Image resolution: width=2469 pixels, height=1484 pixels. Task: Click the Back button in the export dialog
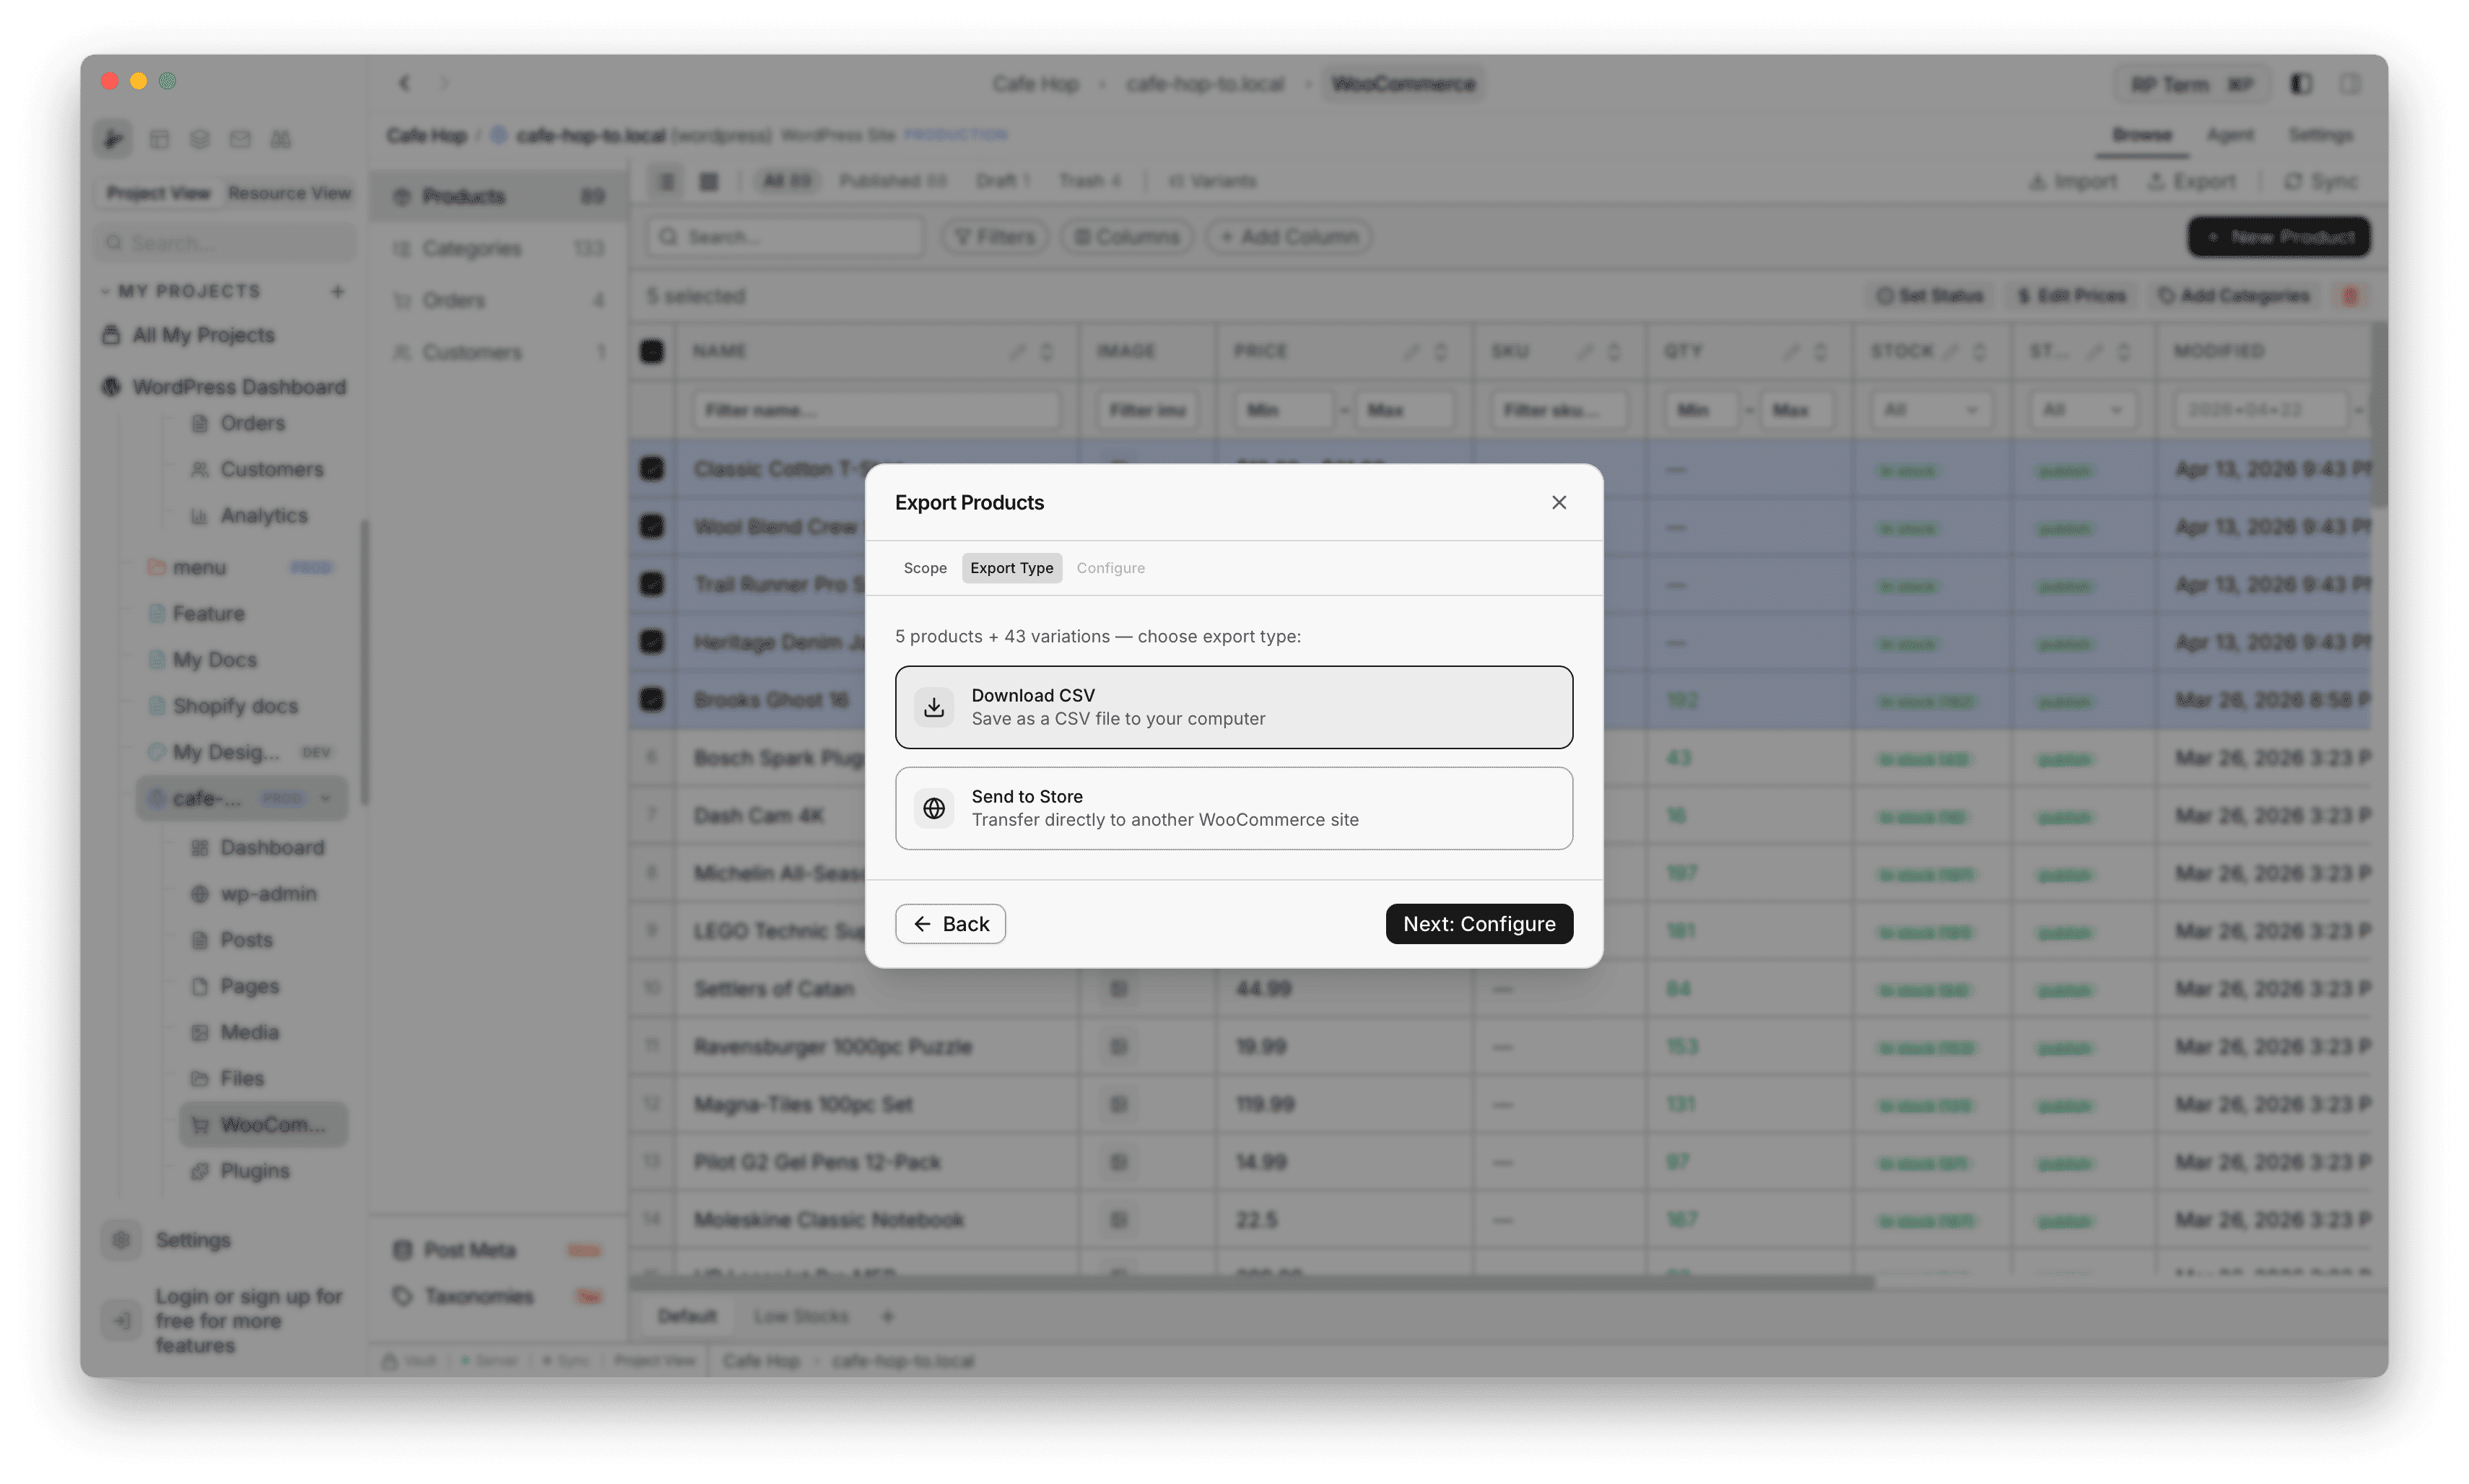tap(949, 923)
